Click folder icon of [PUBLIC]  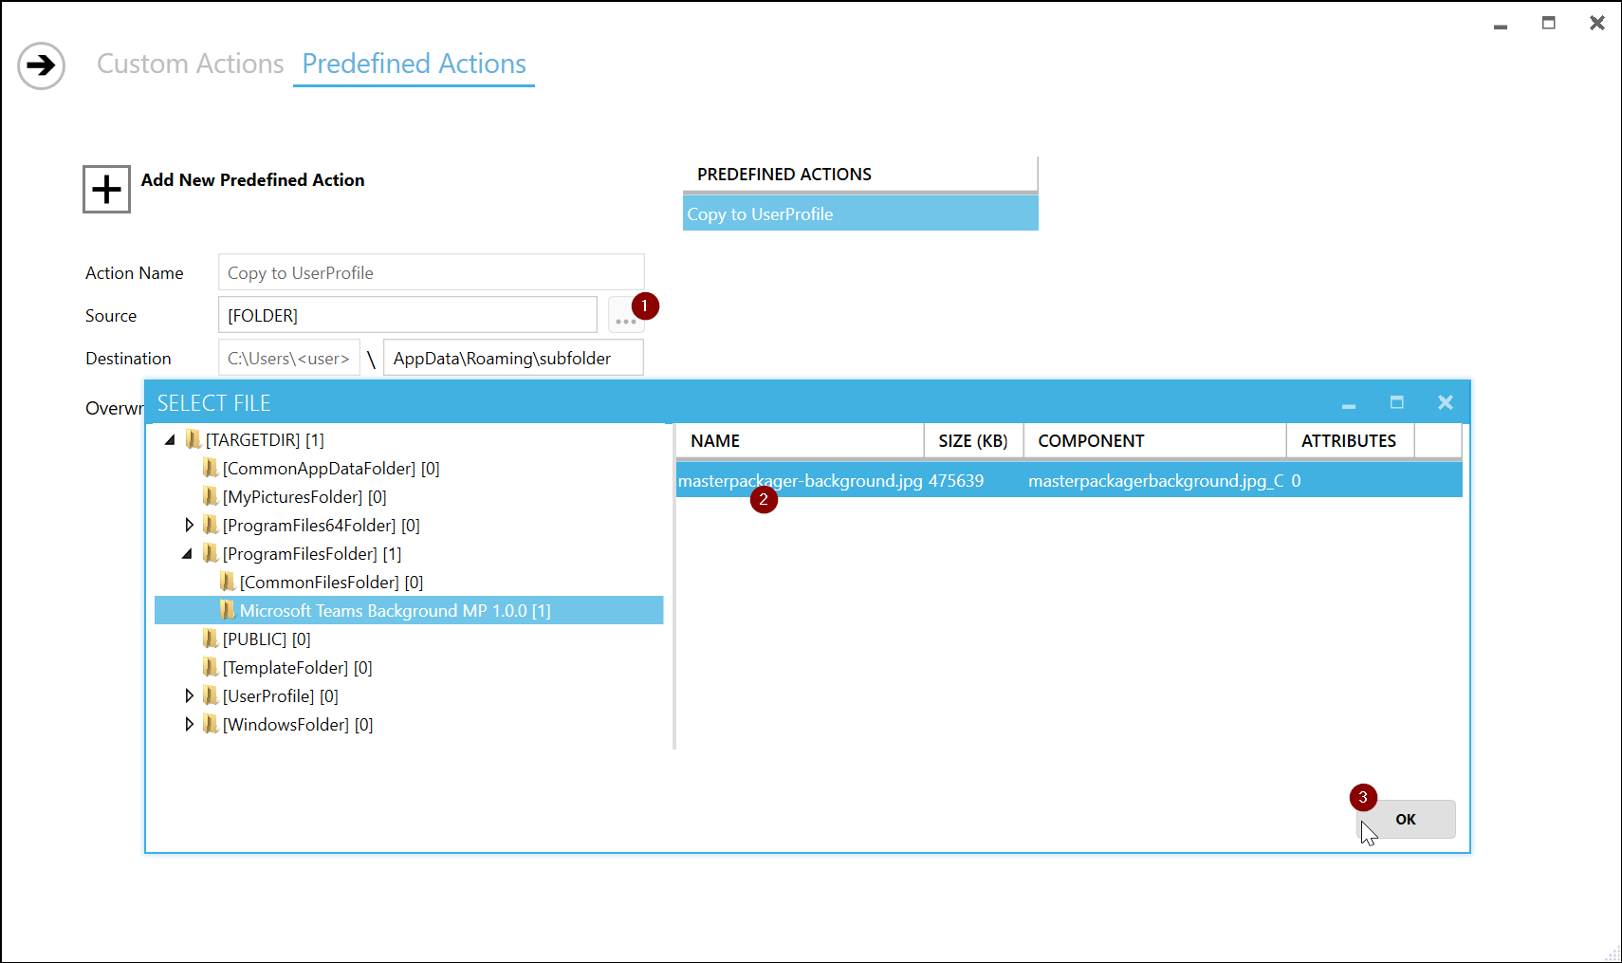[211, 639]
